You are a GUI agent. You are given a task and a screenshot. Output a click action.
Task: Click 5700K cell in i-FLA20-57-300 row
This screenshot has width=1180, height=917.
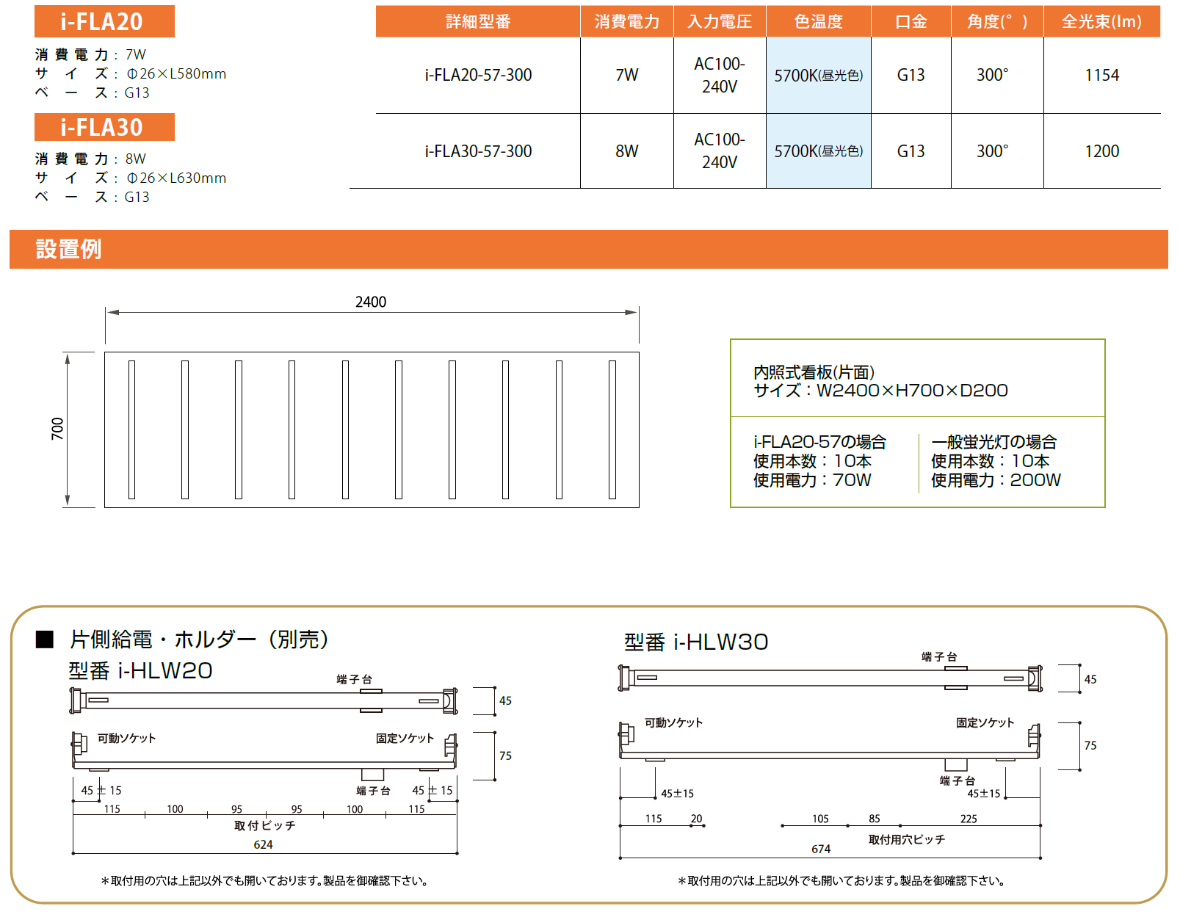point(819,75)
